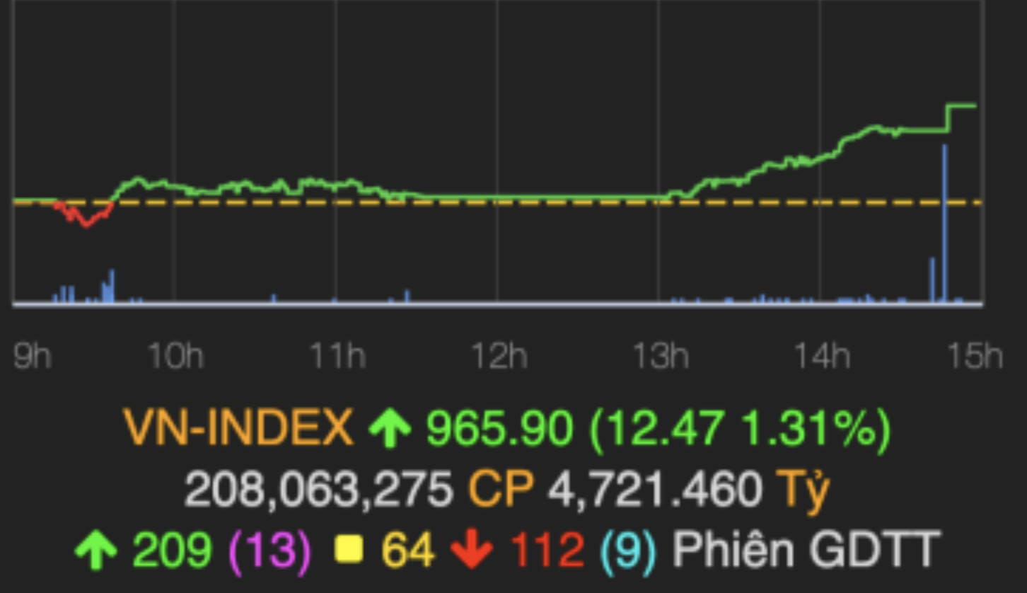Viewport: 1027px width, 593px height.
Task: Click the 10h time axis label
Action: click(x=175, y=357)
